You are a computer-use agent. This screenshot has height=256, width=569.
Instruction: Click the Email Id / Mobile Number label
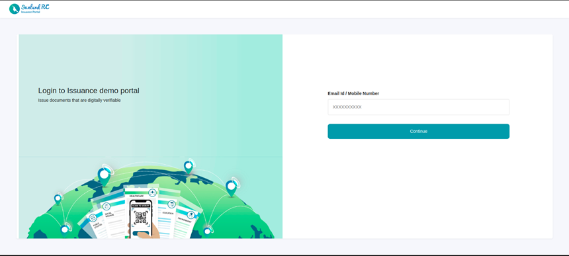pyautogui.click(x=353, y=93)
